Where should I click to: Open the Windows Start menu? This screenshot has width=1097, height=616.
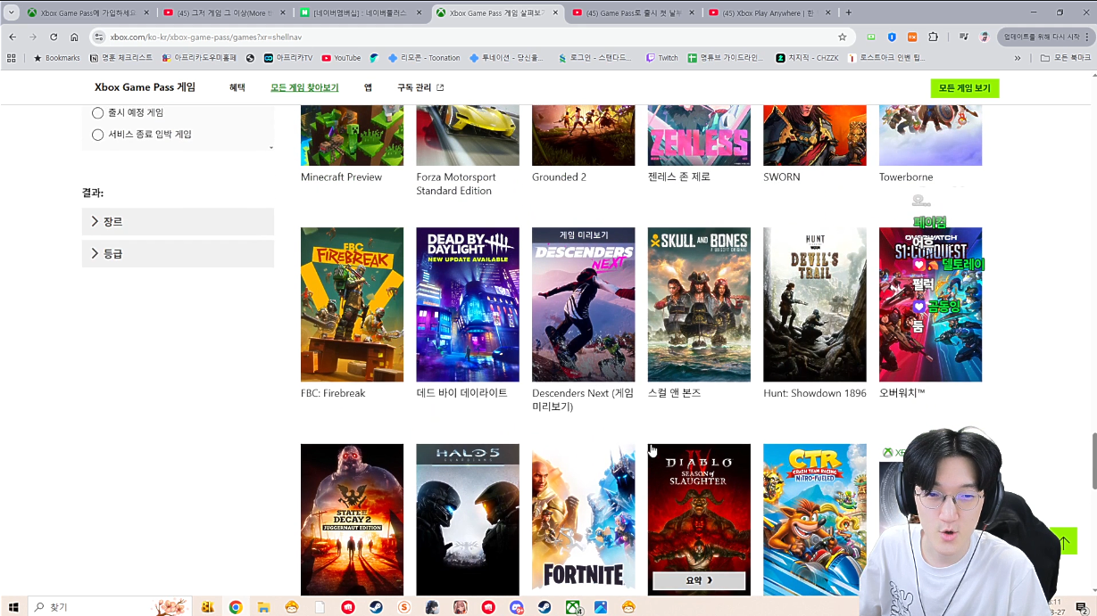pyautogui.click(x=12, y=607)
